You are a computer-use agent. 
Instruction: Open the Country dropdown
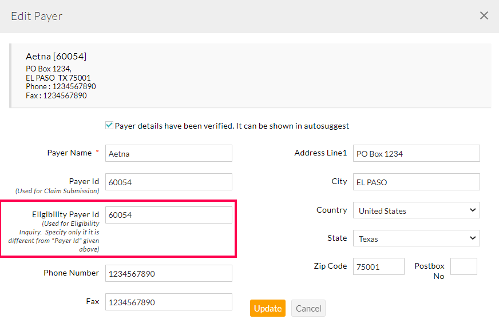[x=416, y=210]
